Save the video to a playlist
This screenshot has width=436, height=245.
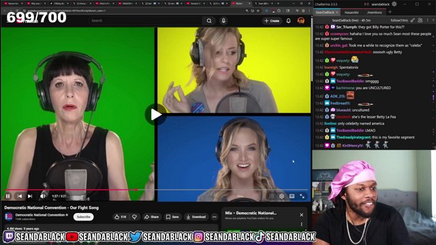point(172,217)
